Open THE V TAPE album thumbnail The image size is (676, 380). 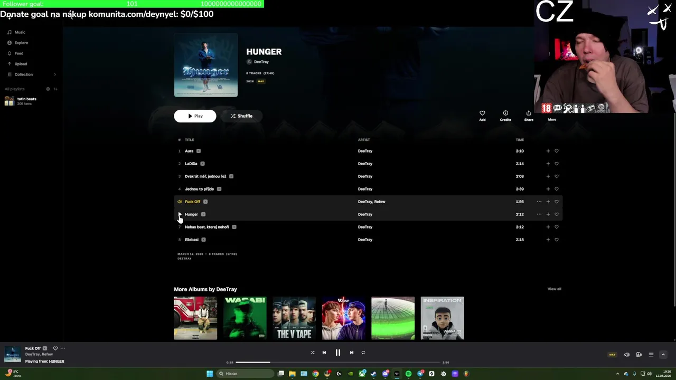(x=294, y=318)
